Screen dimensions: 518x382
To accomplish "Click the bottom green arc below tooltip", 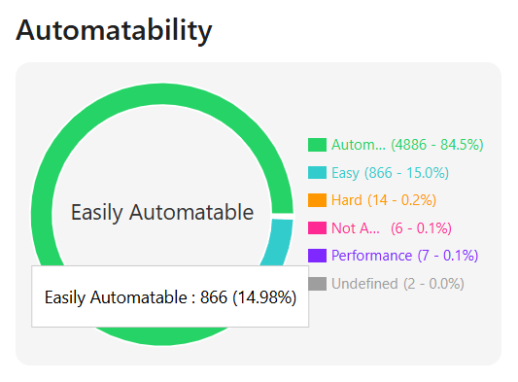I will 162,336.
